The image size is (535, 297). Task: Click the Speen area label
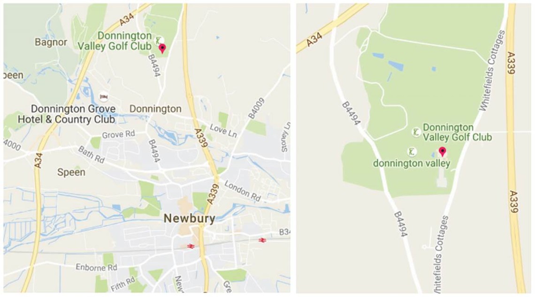pos(71,172)
